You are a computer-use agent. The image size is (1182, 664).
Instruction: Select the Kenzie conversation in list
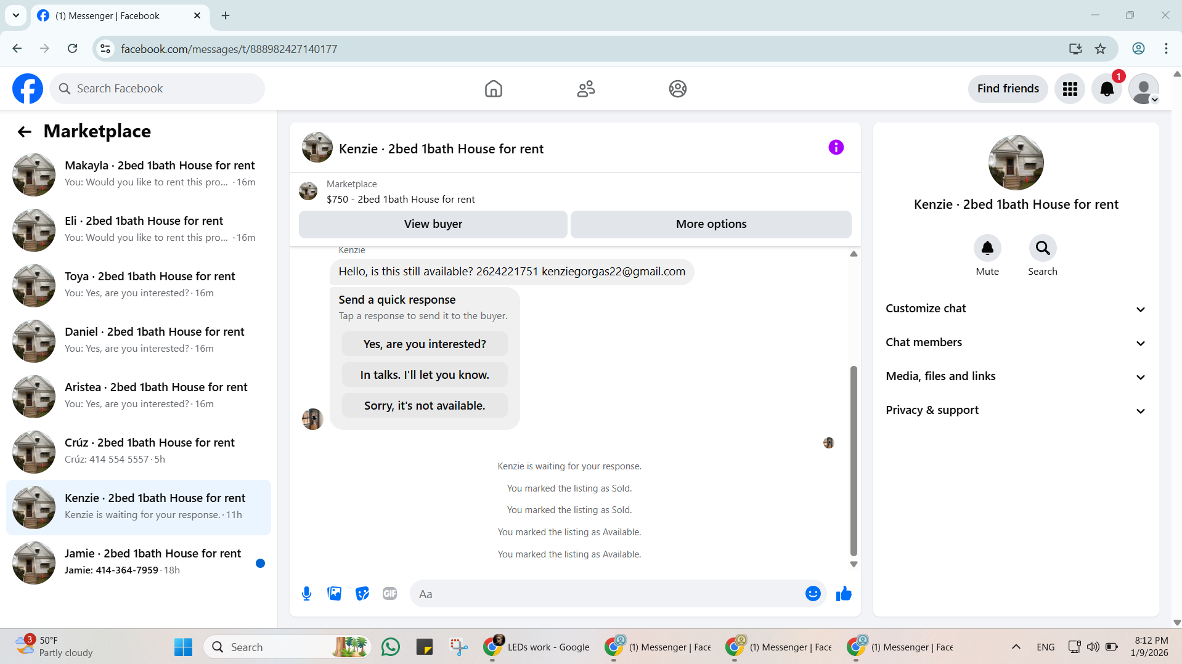pyautogui.click(x=139, y=507)
